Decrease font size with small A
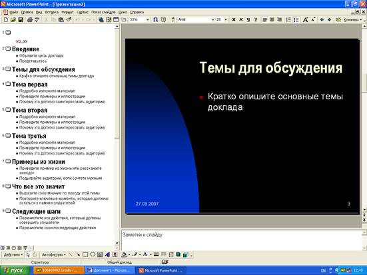This screenshot has width=367, height=275. pos(314,20)
